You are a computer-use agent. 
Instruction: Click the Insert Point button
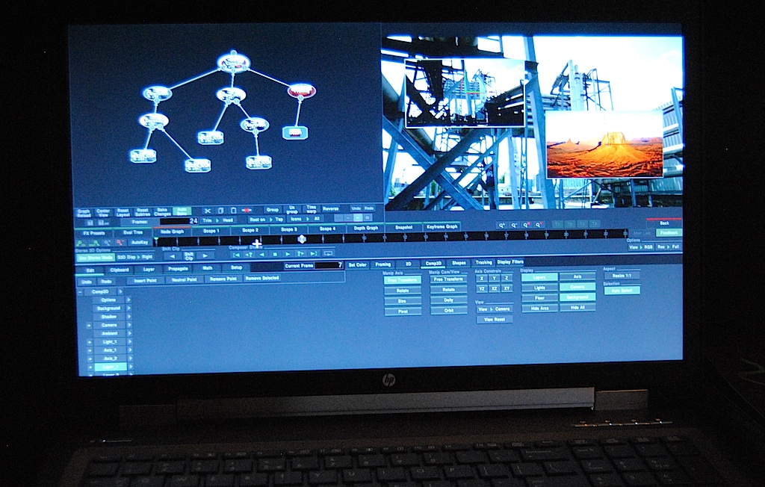click(146, 281)
